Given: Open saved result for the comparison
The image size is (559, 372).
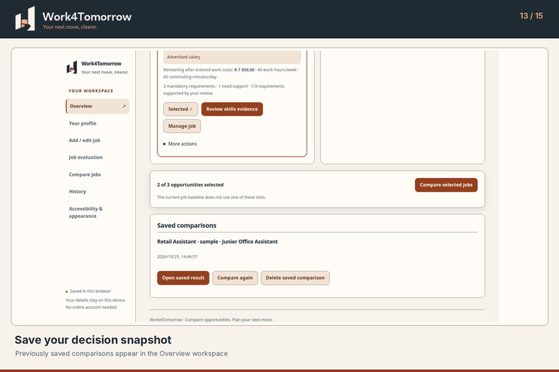Looking at the screenshot, I should point(183,278).
